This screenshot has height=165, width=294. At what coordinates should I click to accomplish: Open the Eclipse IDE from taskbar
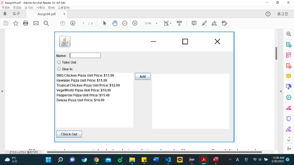pyautogui.click(x=192, y=160)
